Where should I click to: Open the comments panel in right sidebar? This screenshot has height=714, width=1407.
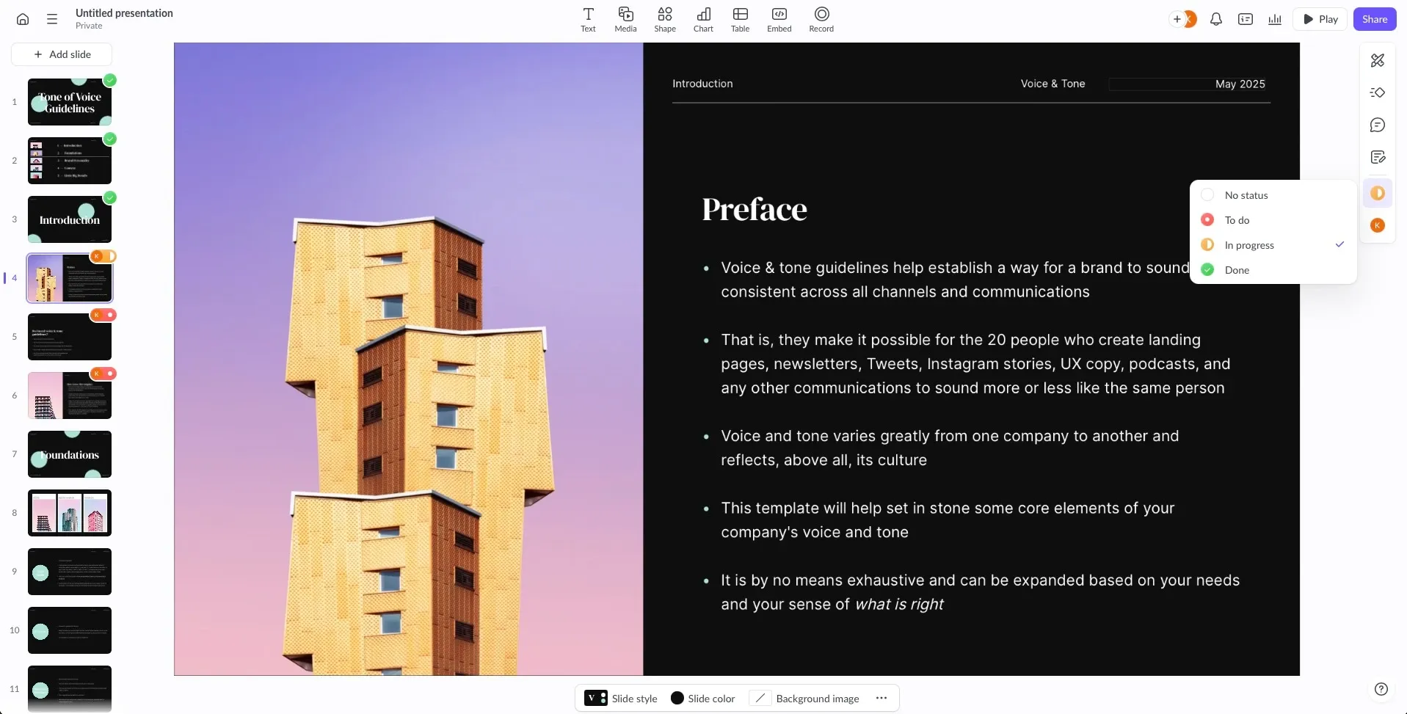[1377, 125]
